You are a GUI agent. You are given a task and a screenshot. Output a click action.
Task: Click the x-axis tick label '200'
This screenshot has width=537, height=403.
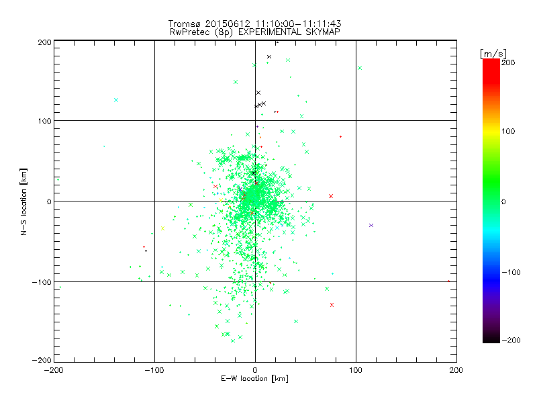tap(456, 370)
